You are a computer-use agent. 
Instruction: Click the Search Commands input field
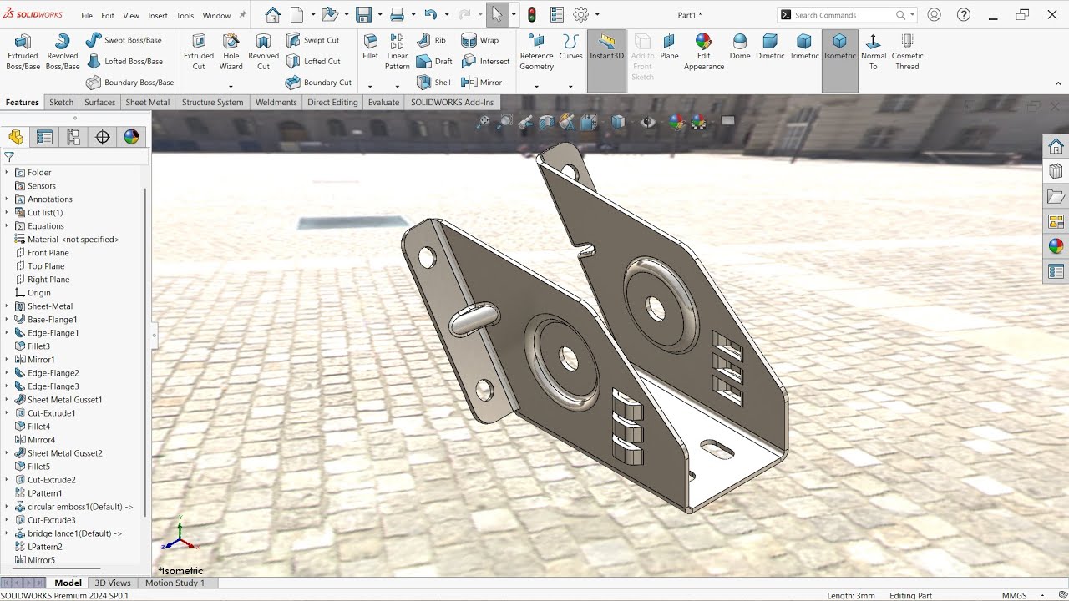tap(844, 15)
